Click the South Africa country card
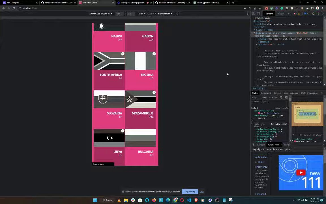 [109, 71]
